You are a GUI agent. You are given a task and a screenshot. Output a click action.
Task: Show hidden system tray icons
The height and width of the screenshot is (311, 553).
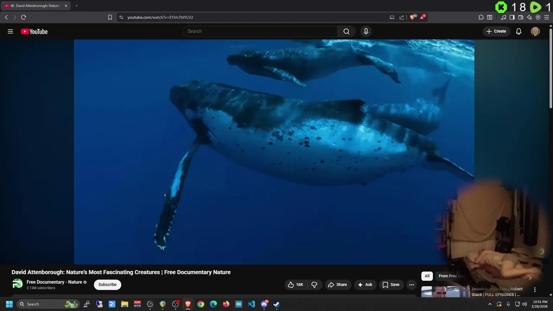[489, 304]
